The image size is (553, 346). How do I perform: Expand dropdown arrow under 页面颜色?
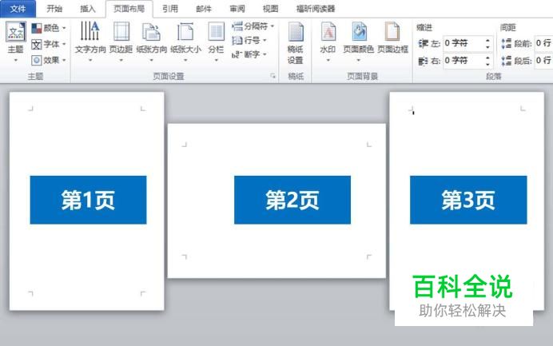358,60
